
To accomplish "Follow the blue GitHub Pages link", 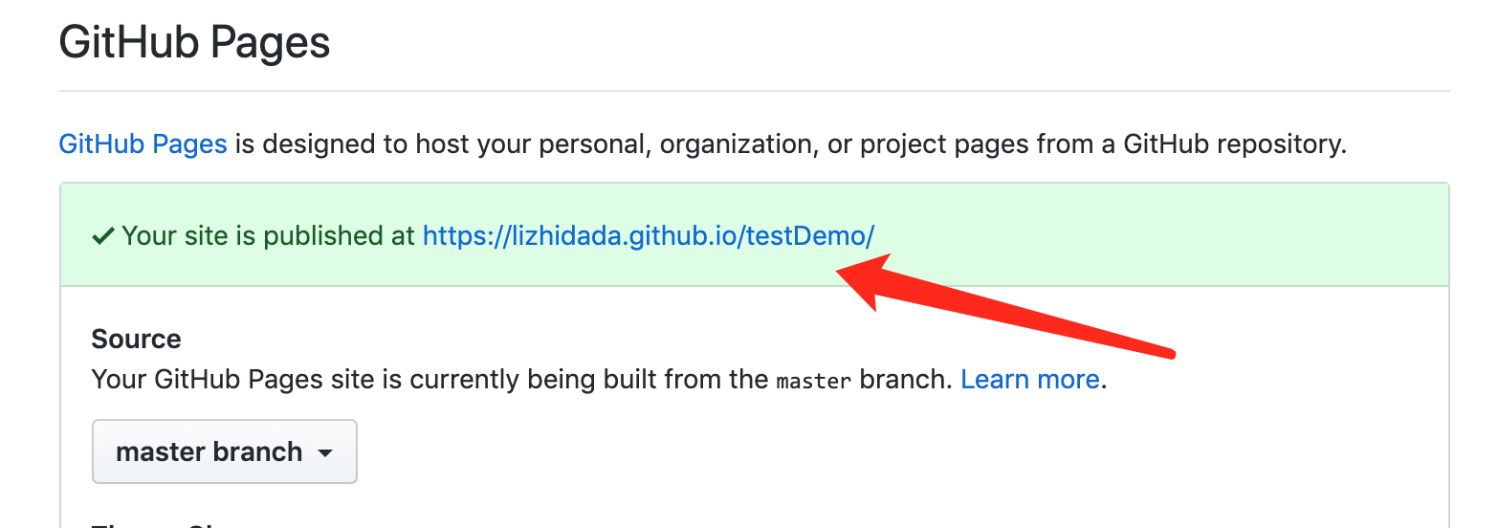I will (x=143, y=144).
